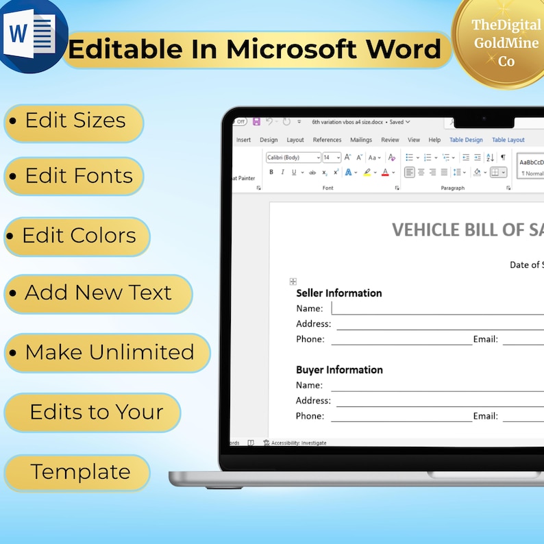
Task: Increase font size with the Grow Font icon
Action: (x=347, y=157)
